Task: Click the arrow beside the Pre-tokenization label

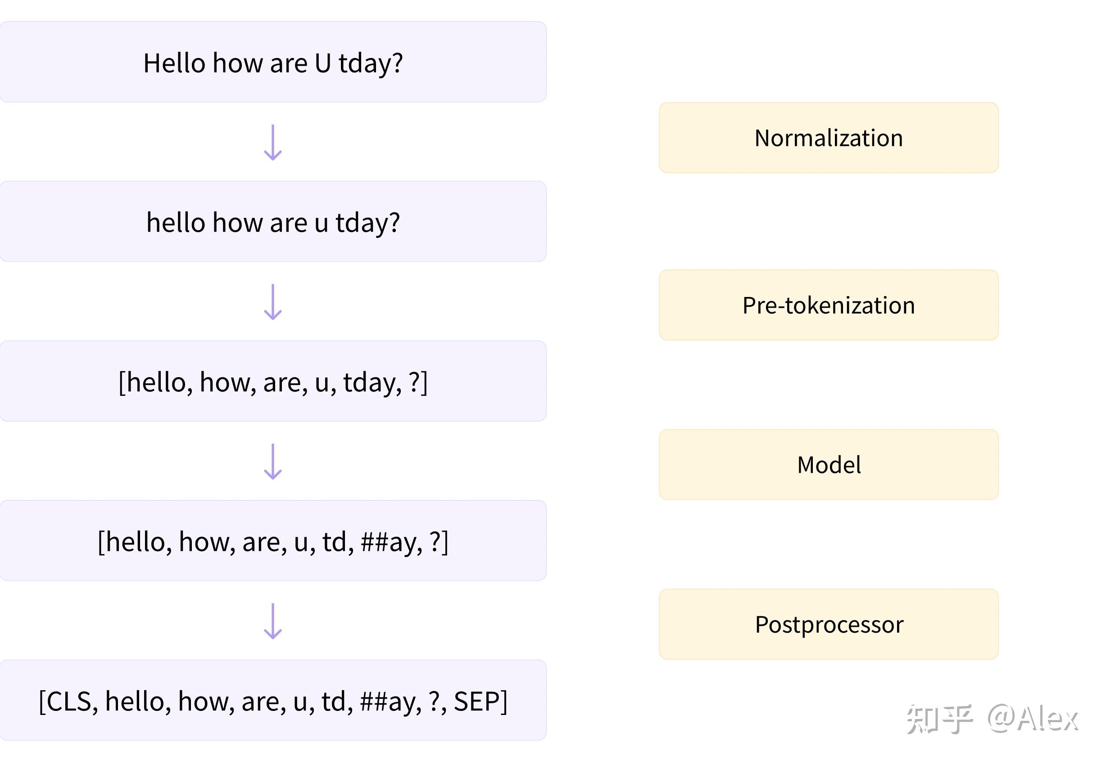Action: tap(272, 301)
